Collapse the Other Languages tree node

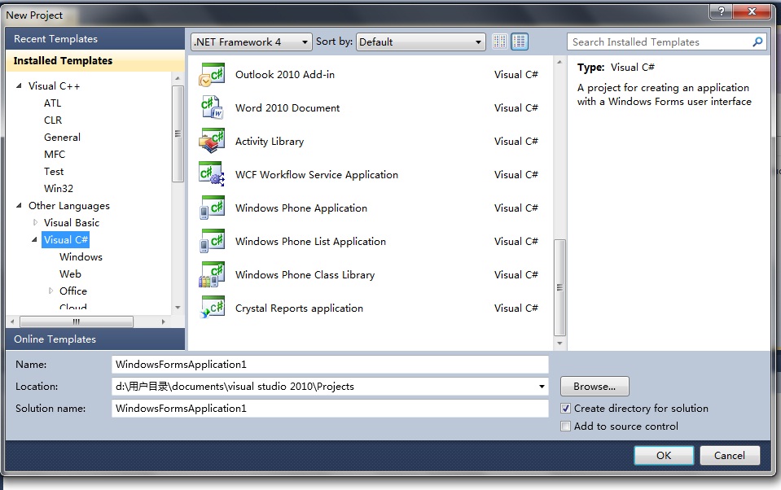point(19,206)
